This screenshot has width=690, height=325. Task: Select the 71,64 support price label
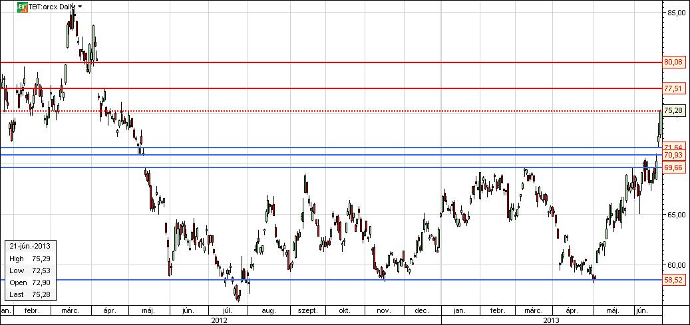675,147
